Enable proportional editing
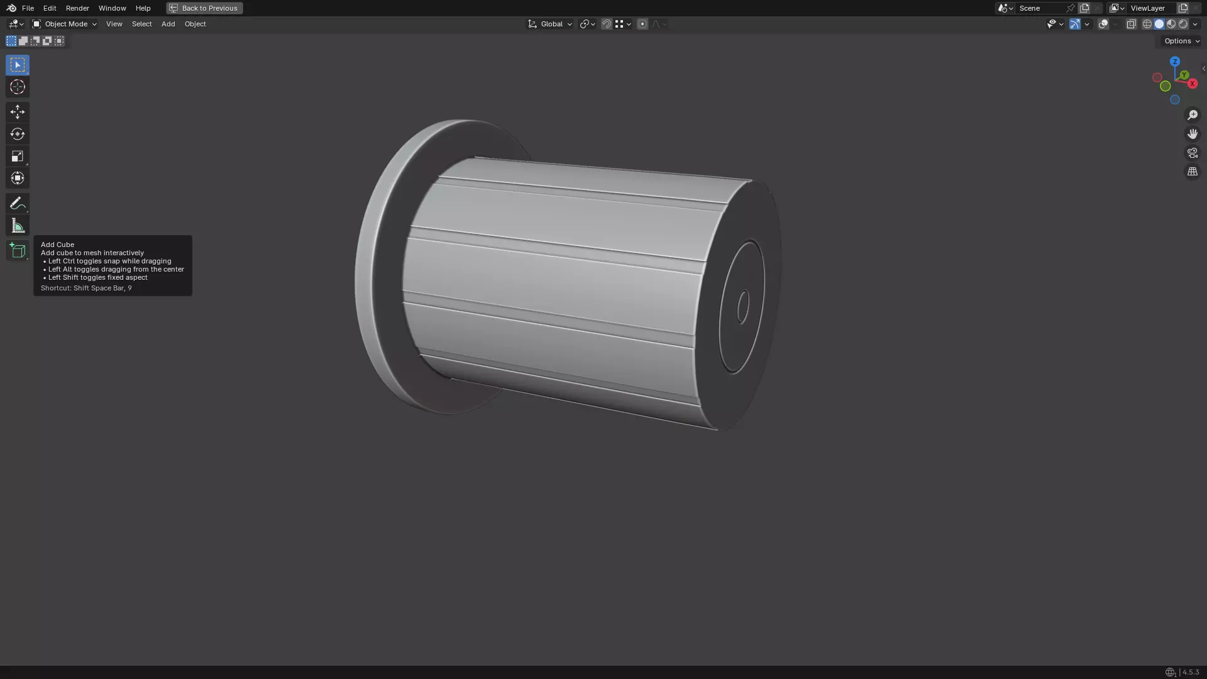 point(642,24)
